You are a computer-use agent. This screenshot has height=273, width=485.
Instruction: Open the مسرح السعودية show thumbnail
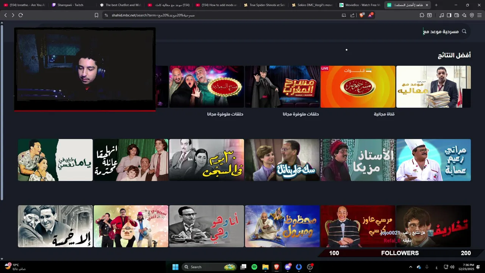(x=207, y=86)
